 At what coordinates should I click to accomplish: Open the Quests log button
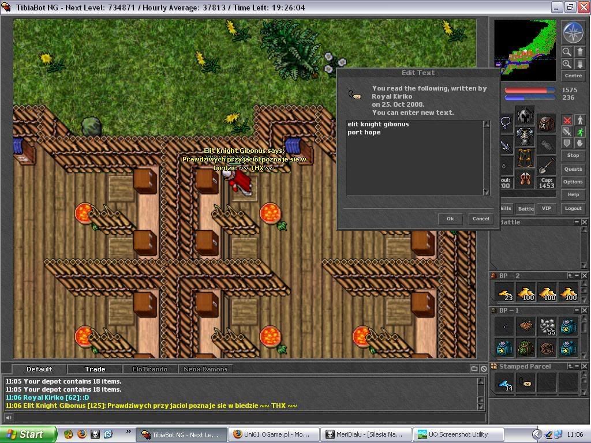(x=573, y=169)
